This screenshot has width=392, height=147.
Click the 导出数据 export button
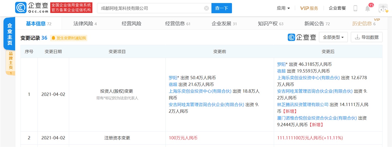click(x=366, y=37)
